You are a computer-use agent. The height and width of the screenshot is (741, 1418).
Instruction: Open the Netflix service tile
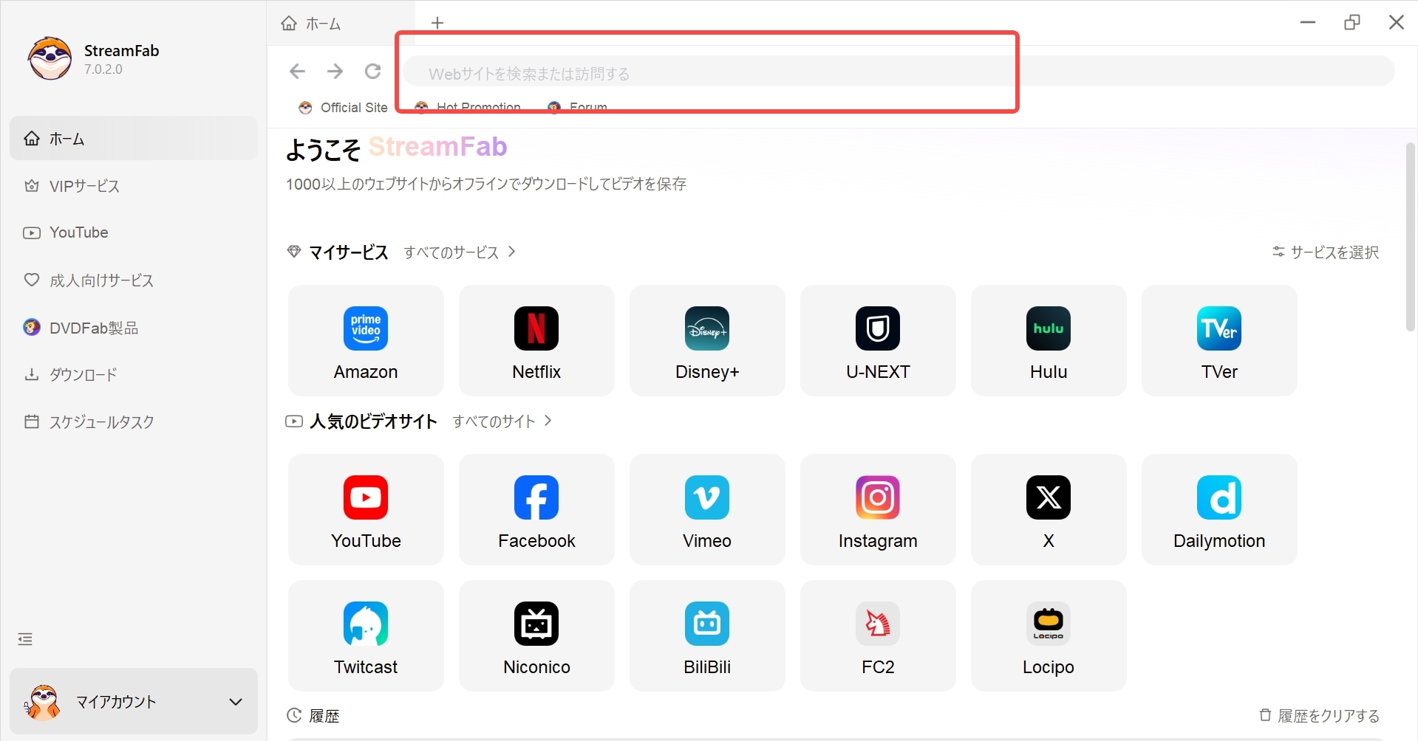pos(536,340)
